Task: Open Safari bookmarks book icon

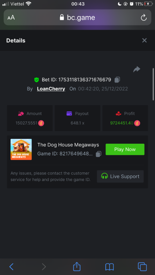Action: 110,267
